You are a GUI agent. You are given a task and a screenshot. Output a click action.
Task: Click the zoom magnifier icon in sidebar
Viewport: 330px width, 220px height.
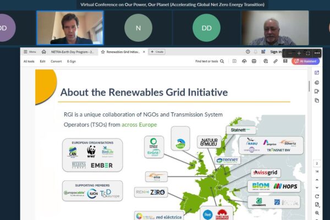tap(317, 212)
